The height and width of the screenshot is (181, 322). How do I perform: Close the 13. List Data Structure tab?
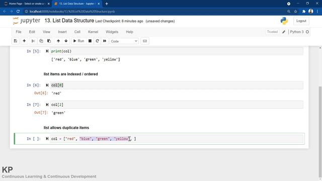coord(99,4)
